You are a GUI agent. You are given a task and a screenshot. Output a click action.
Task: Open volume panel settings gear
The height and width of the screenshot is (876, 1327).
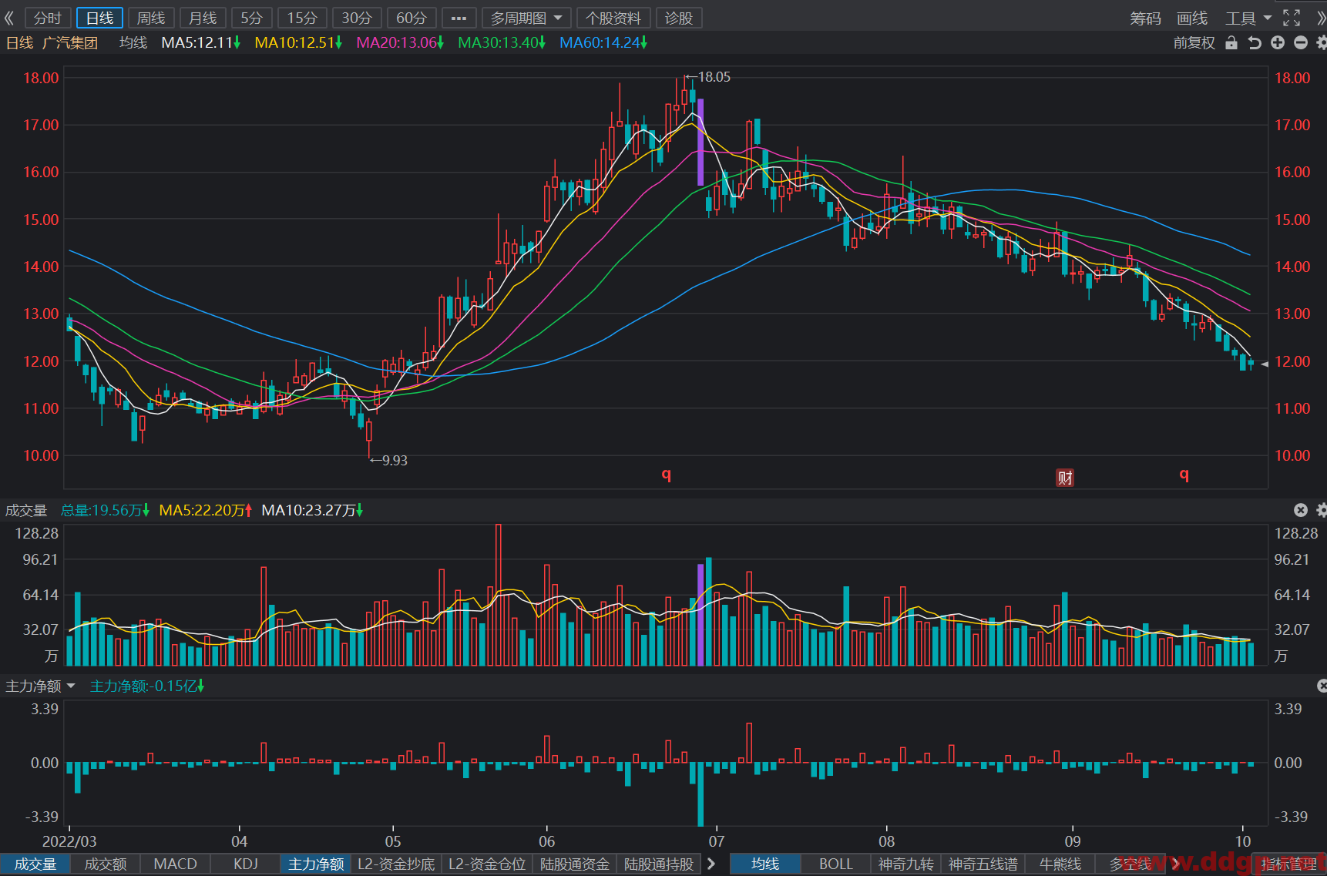1322,510
